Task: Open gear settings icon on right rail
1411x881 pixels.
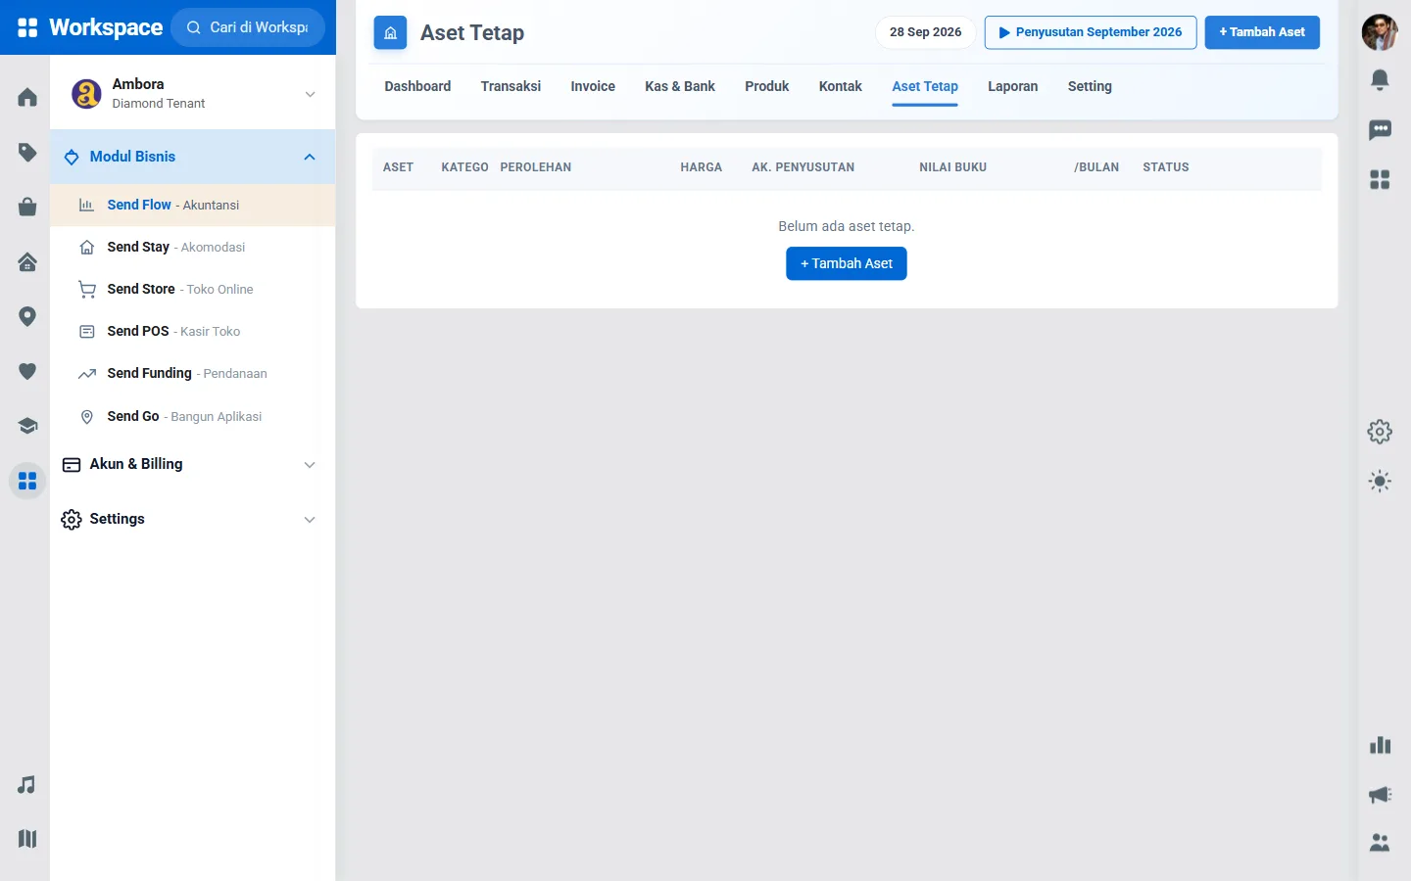Action: point(1380,432)
